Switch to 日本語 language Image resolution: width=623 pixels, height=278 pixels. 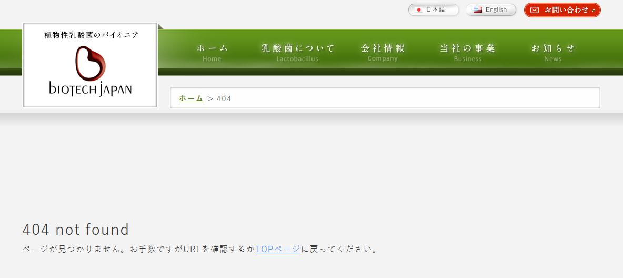(x=434, y=9)
